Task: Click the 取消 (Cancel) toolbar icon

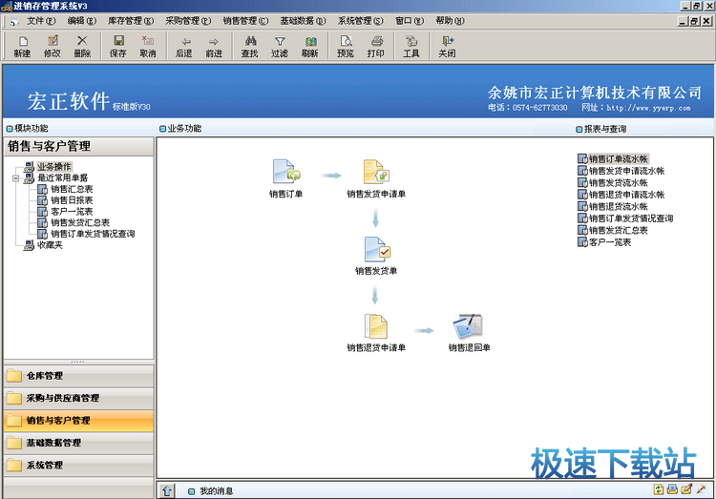Action: (x=148, y=46)
